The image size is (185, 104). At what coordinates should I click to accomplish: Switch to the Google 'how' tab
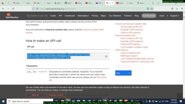(130, 3)
